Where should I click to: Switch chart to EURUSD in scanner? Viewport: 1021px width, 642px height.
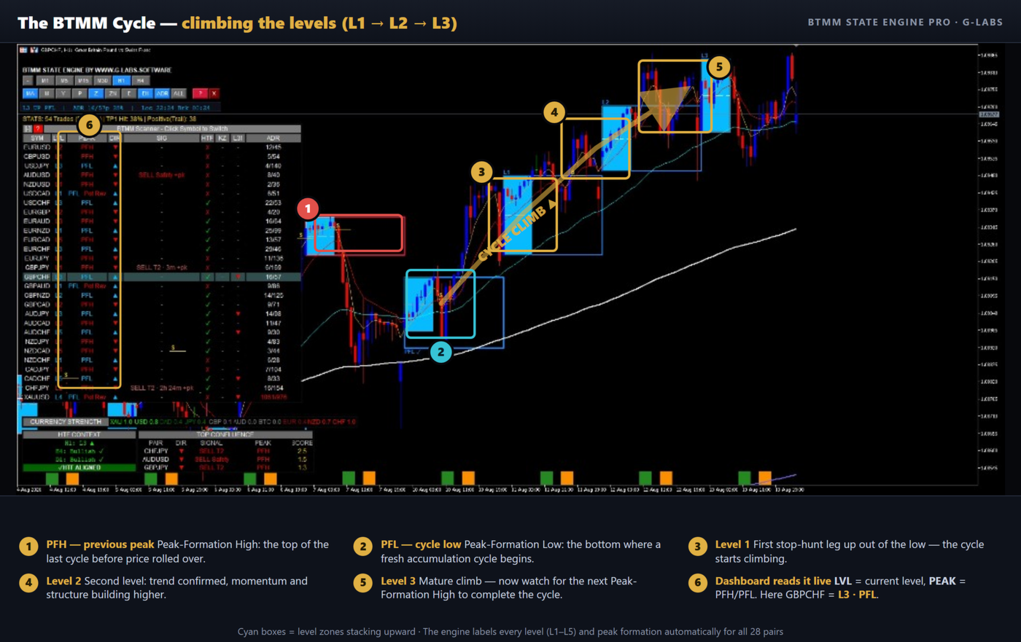[36, 147]
